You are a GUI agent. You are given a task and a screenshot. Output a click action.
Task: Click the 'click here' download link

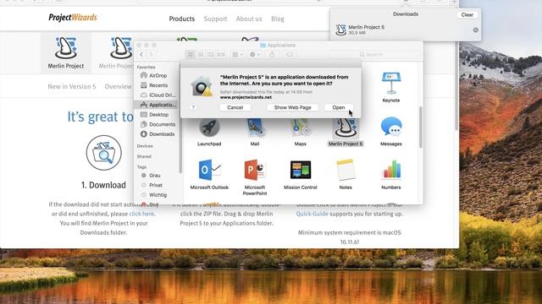pos(141,214)
